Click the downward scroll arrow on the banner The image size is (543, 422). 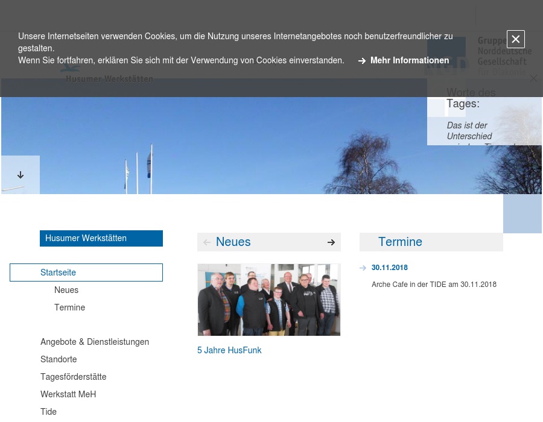tap(21, 175)
